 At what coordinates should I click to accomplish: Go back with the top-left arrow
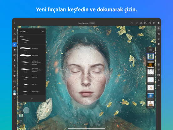tap(14, 23)
